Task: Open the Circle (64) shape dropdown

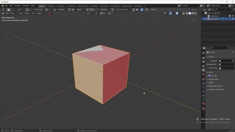Action: click(x=36, y=10)
